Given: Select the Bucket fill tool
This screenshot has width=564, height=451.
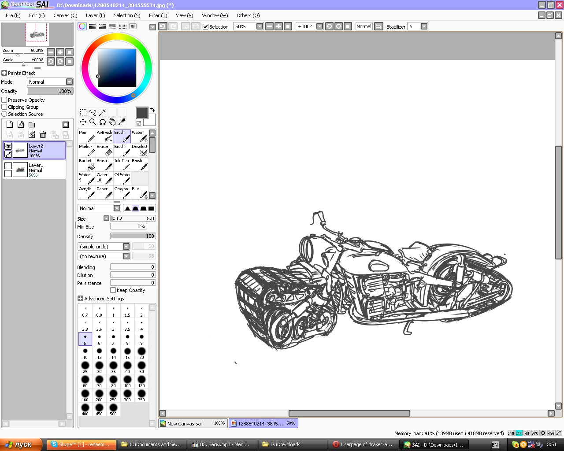Looking at the screenshot, I should (x=87, y=165).
